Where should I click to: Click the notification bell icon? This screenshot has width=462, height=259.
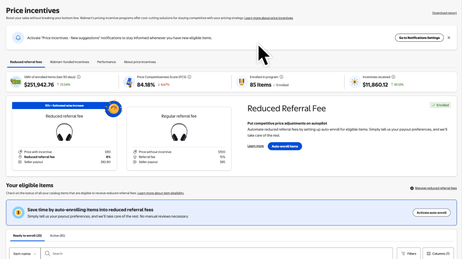point(18,37)
